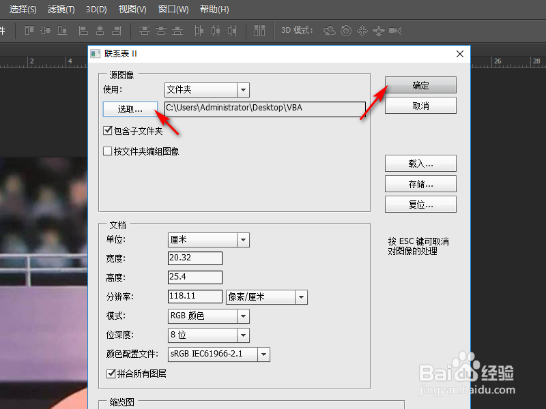Image resolution: width=546 pixels, height=409 pixels.
Task: Click the Align left edges icon
Action: click(x=83, y=31)
